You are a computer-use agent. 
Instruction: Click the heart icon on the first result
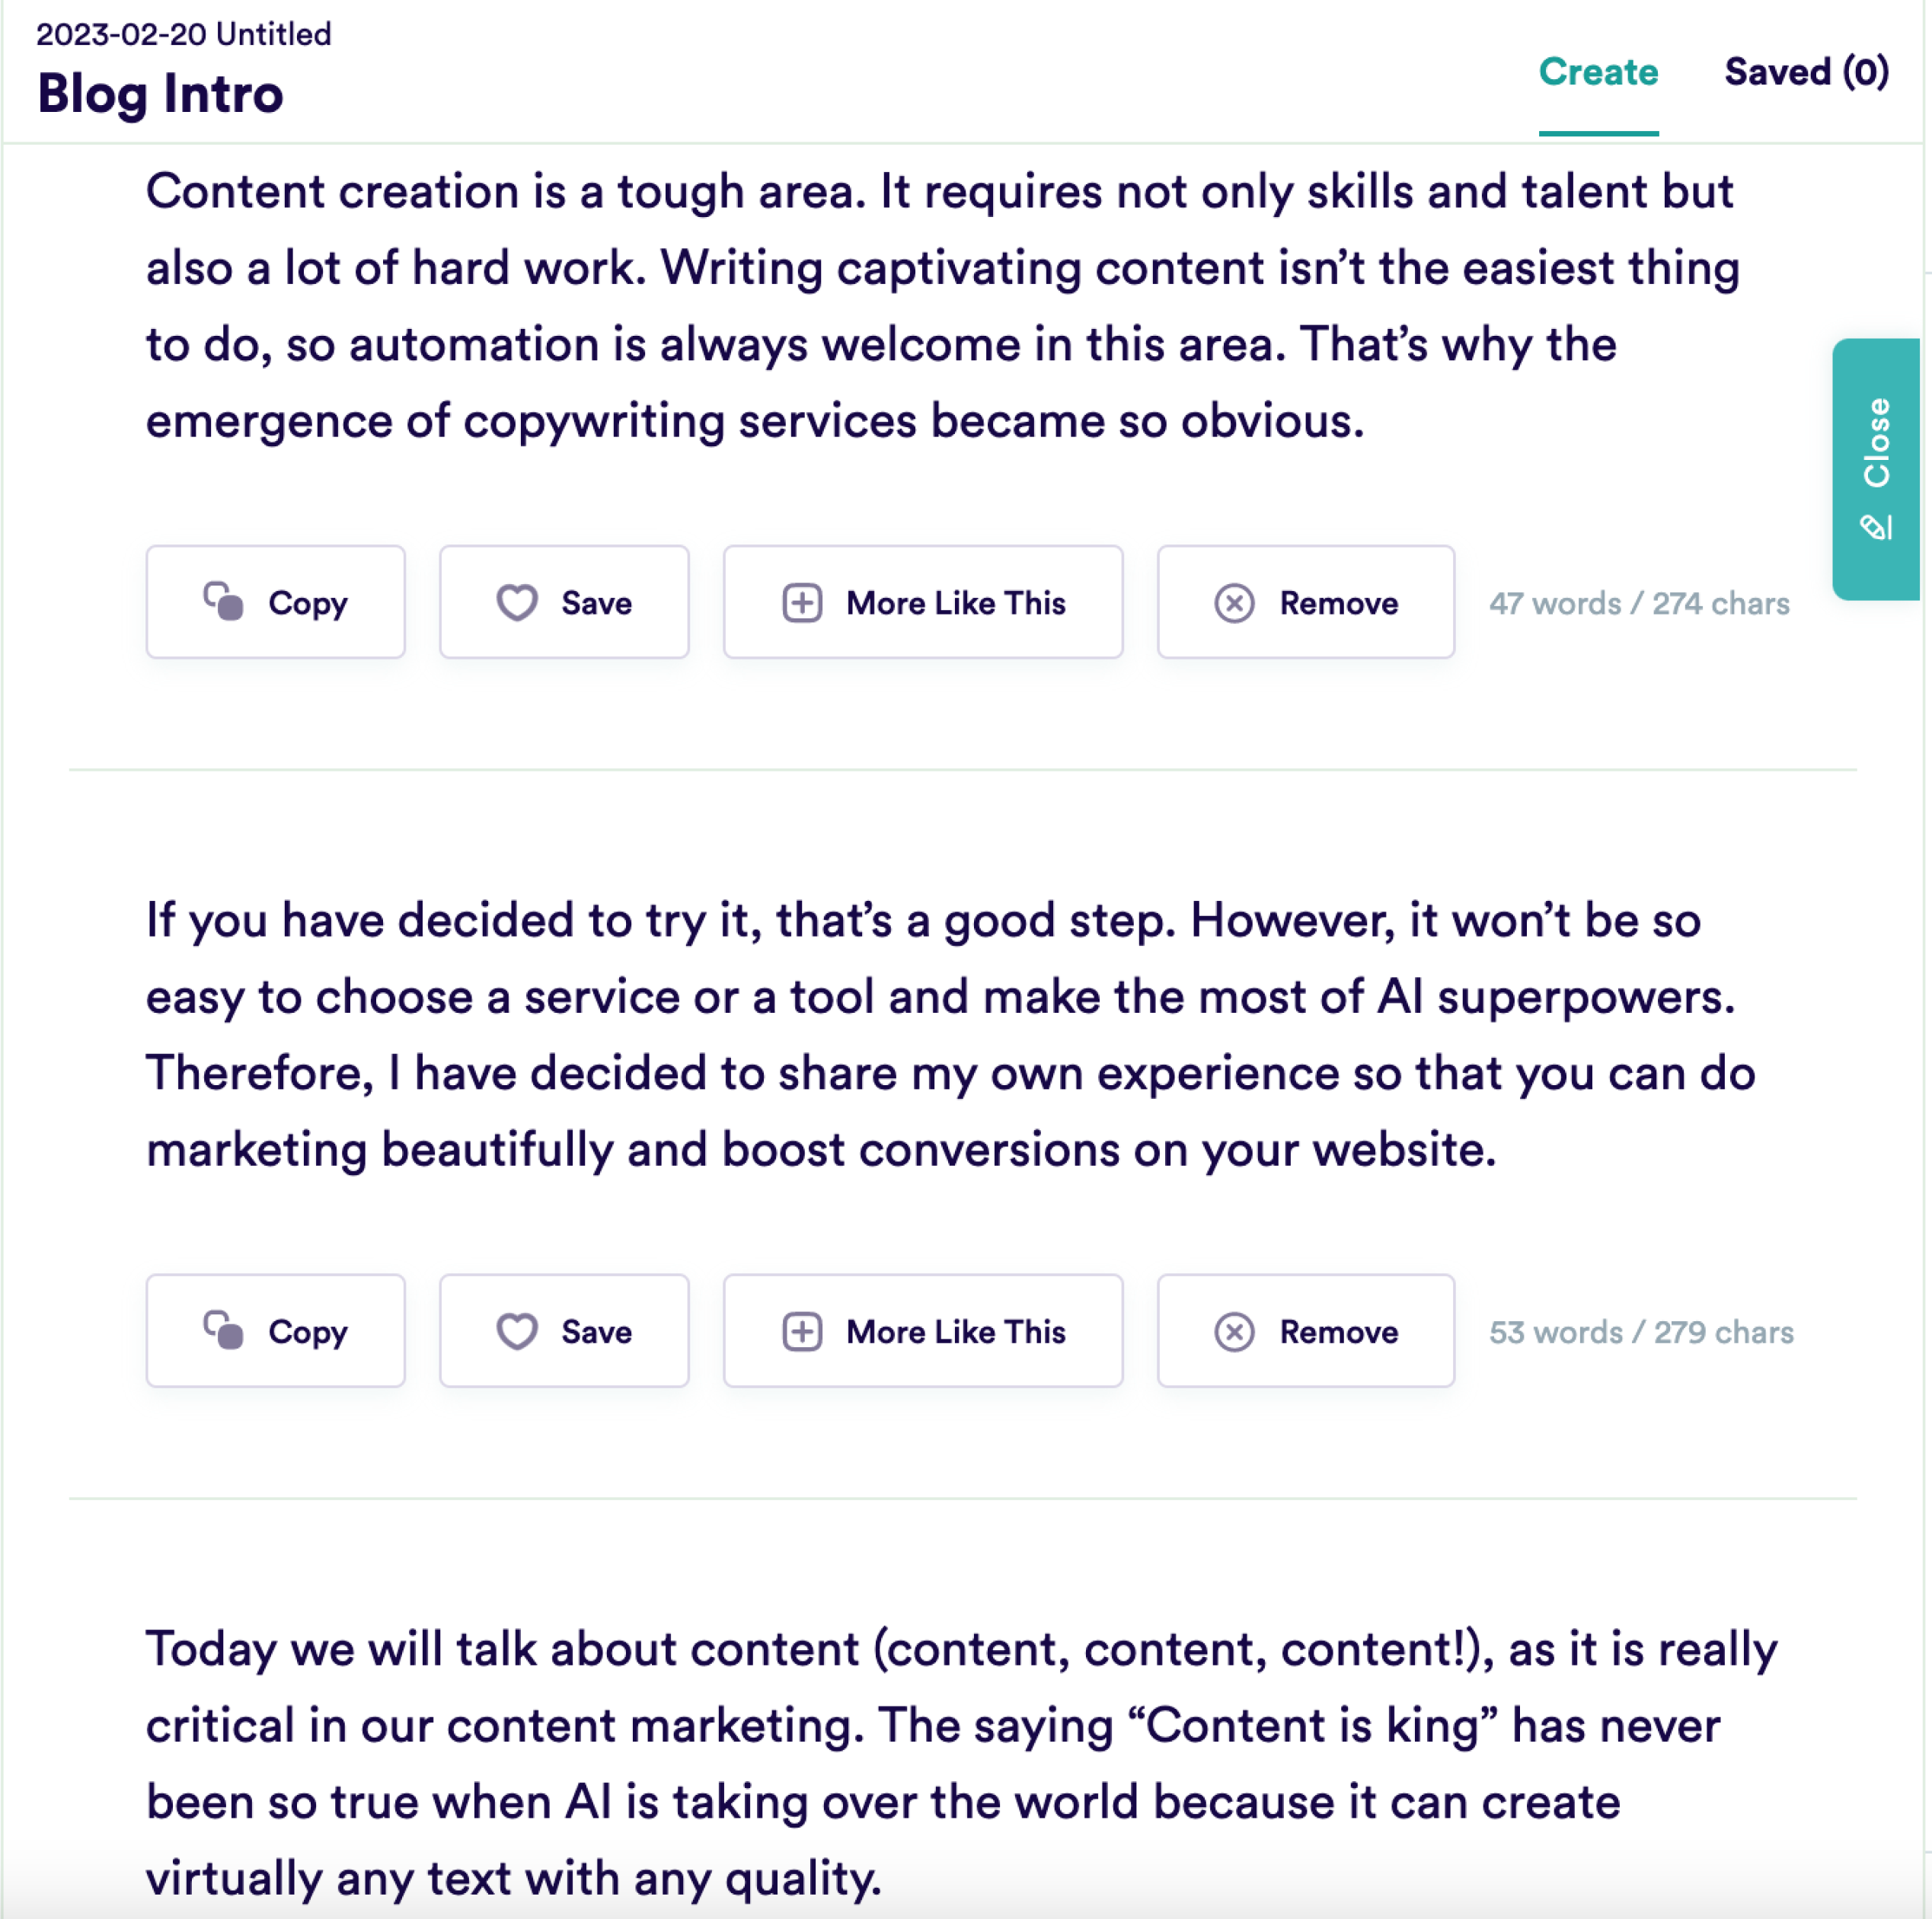(517, 602)
